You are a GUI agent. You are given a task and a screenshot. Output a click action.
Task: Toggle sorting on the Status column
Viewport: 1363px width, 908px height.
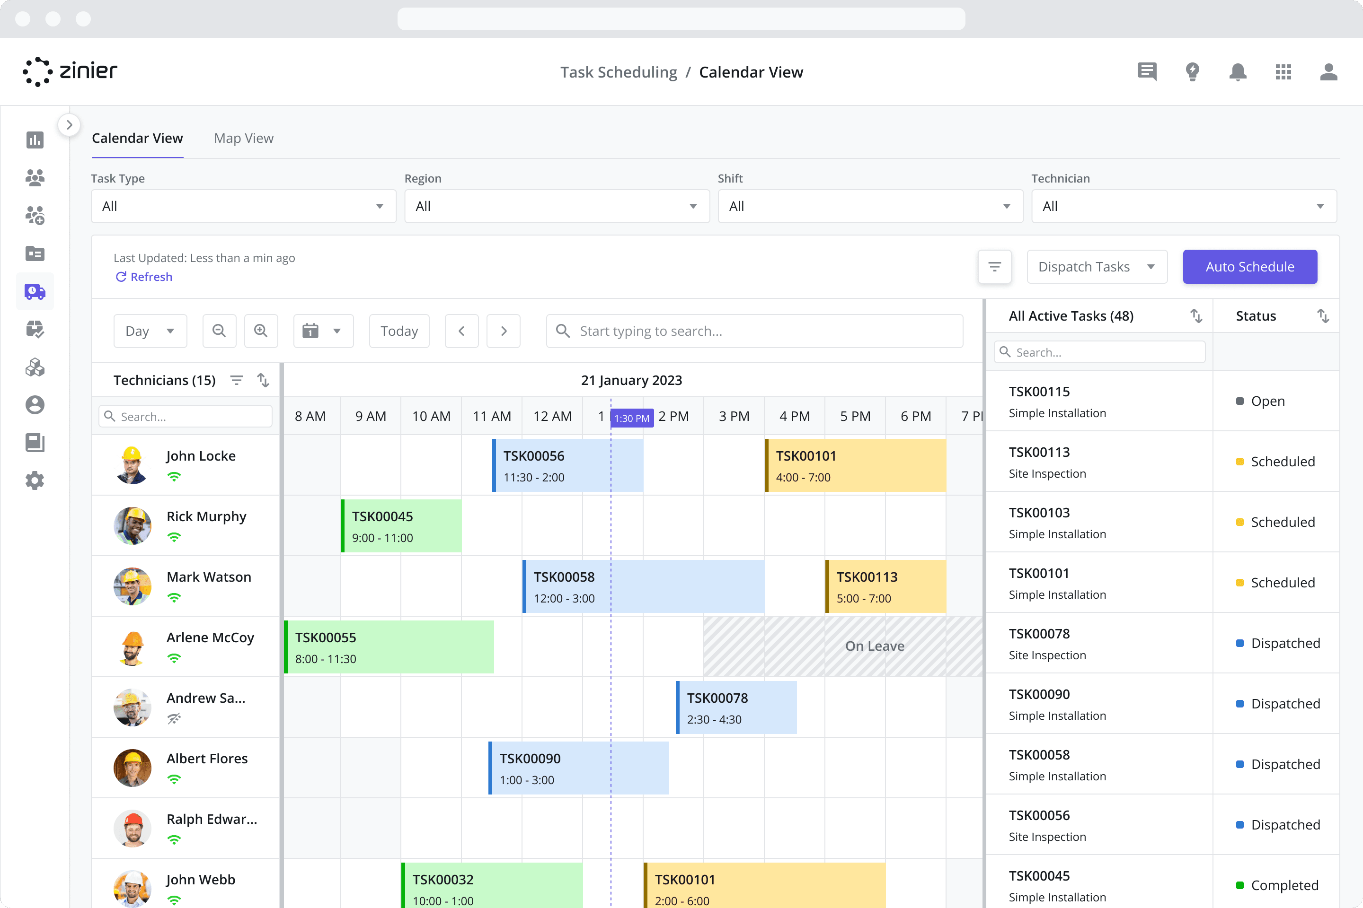(x=1323, y=315)
